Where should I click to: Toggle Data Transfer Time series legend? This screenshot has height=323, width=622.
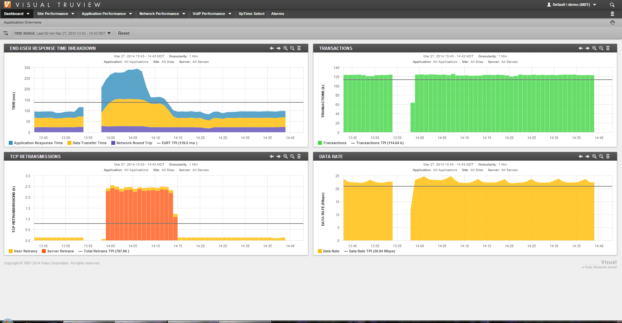pyautogui.click(x=87, y=143)
